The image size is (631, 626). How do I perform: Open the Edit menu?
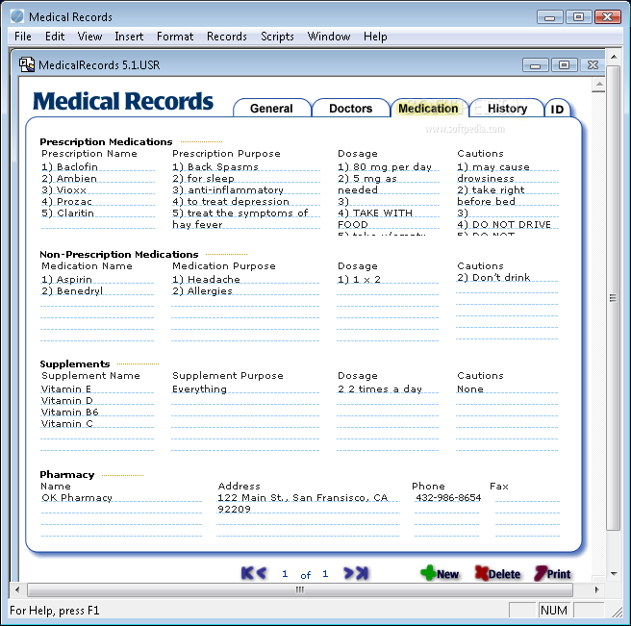click(55, 37)
